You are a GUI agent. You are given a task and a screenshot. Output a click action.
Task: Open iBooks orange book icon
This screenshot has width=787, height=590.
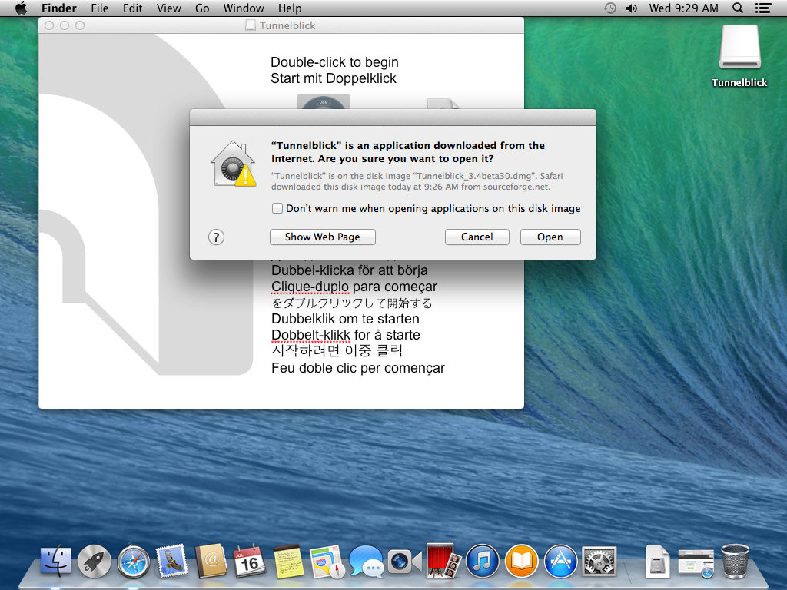tap(522, 561)
